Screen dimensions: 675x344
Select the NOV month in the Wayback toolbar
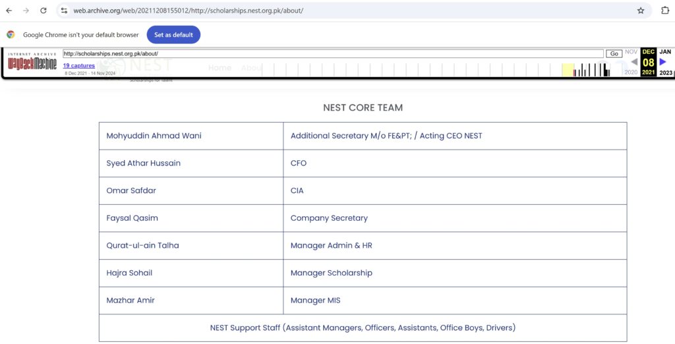(631, 51)
